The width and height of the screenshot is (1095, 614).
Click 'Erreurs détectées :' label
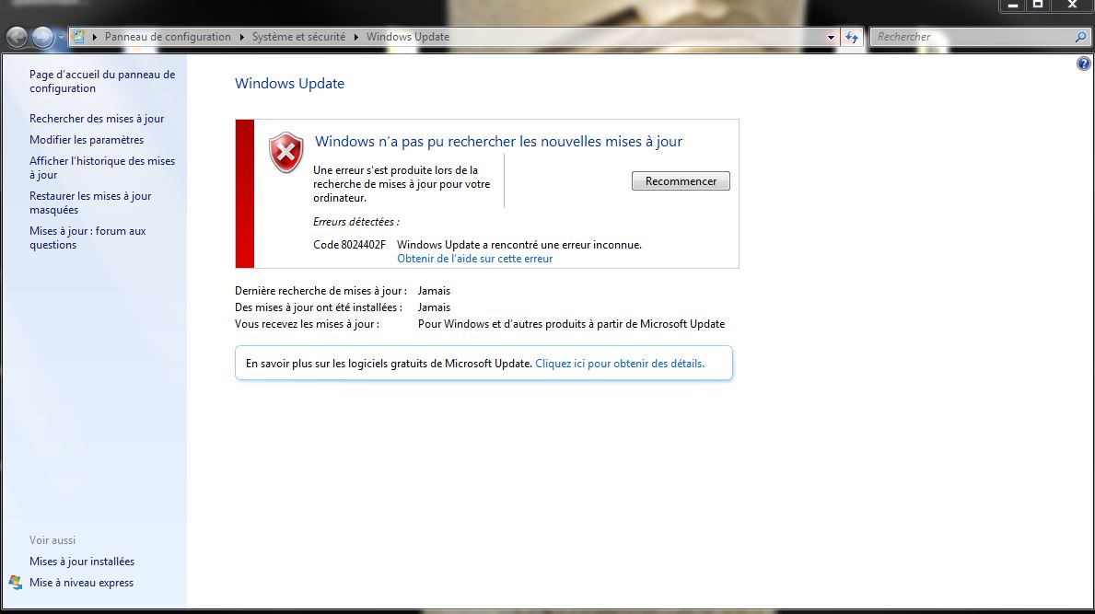(x=356, y=222)
